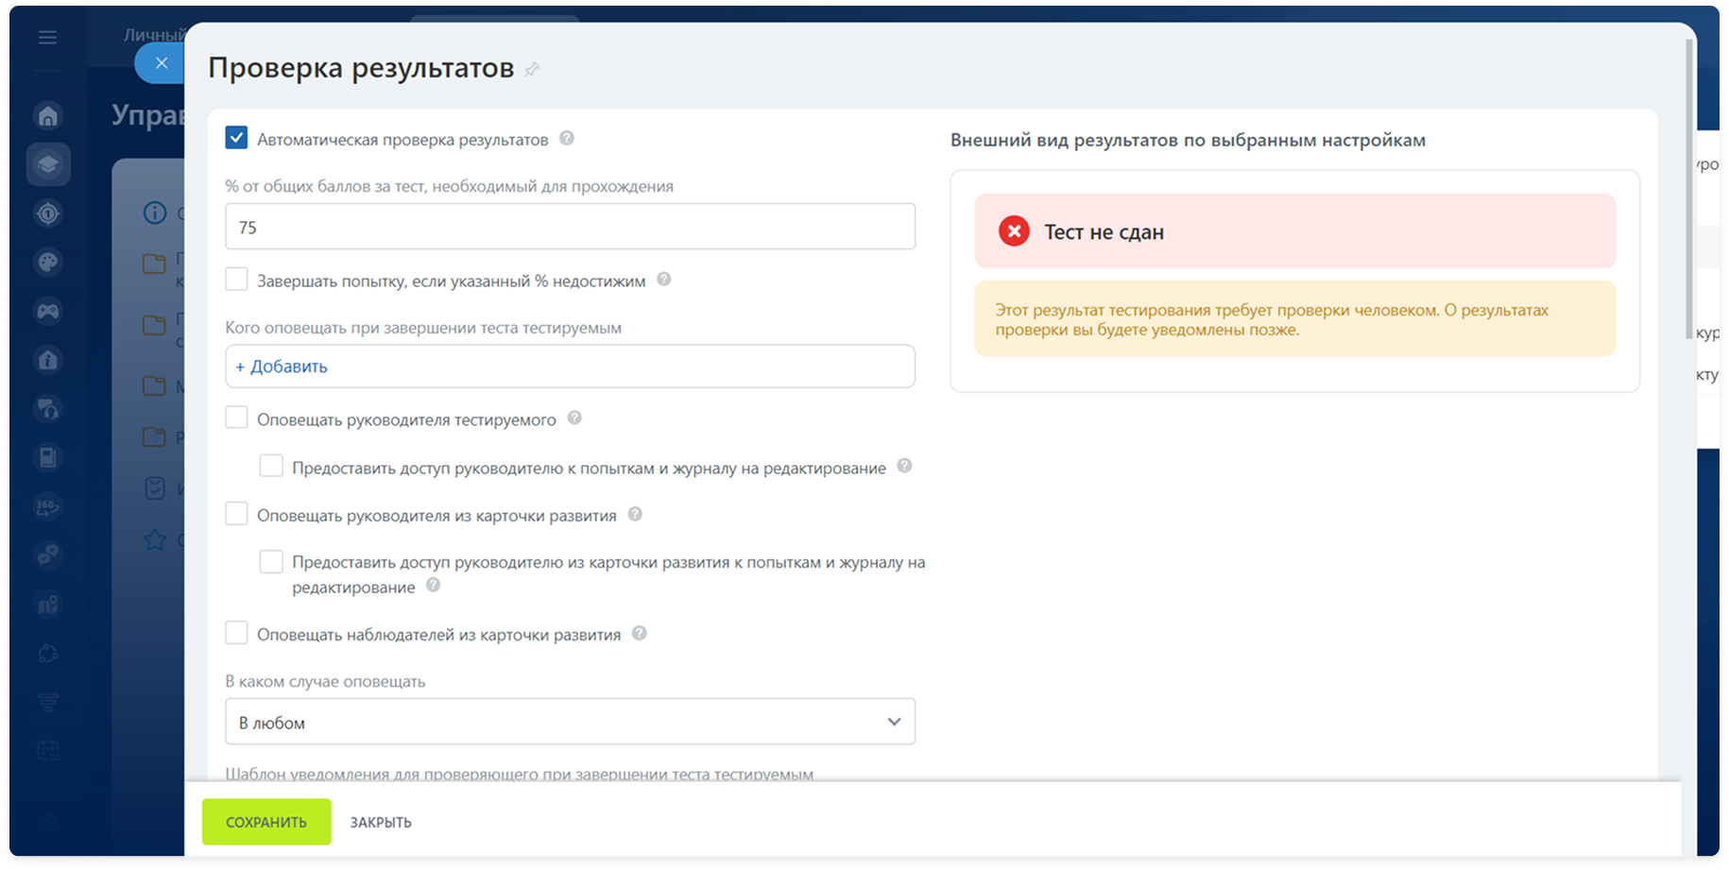The width and height of the screenshot is (1729, 870).
Task: Click + Добавить to add notification recipient
Action: click(x=282, y=367)
